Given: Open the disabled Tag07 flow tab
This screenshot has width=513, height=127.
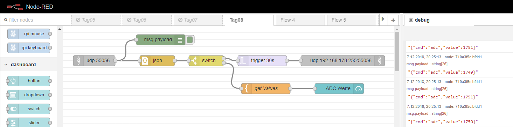Looking at the screenshot, I should (198, 20).
